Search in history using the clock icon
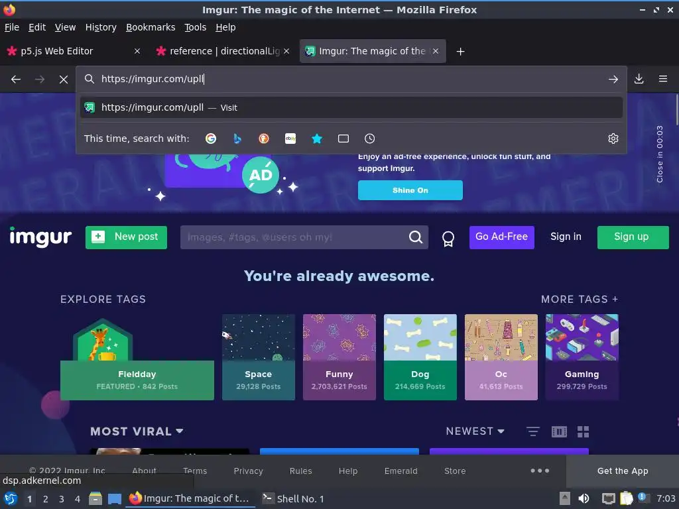Viewport: 679px width, 509px height. pos(370,139)
